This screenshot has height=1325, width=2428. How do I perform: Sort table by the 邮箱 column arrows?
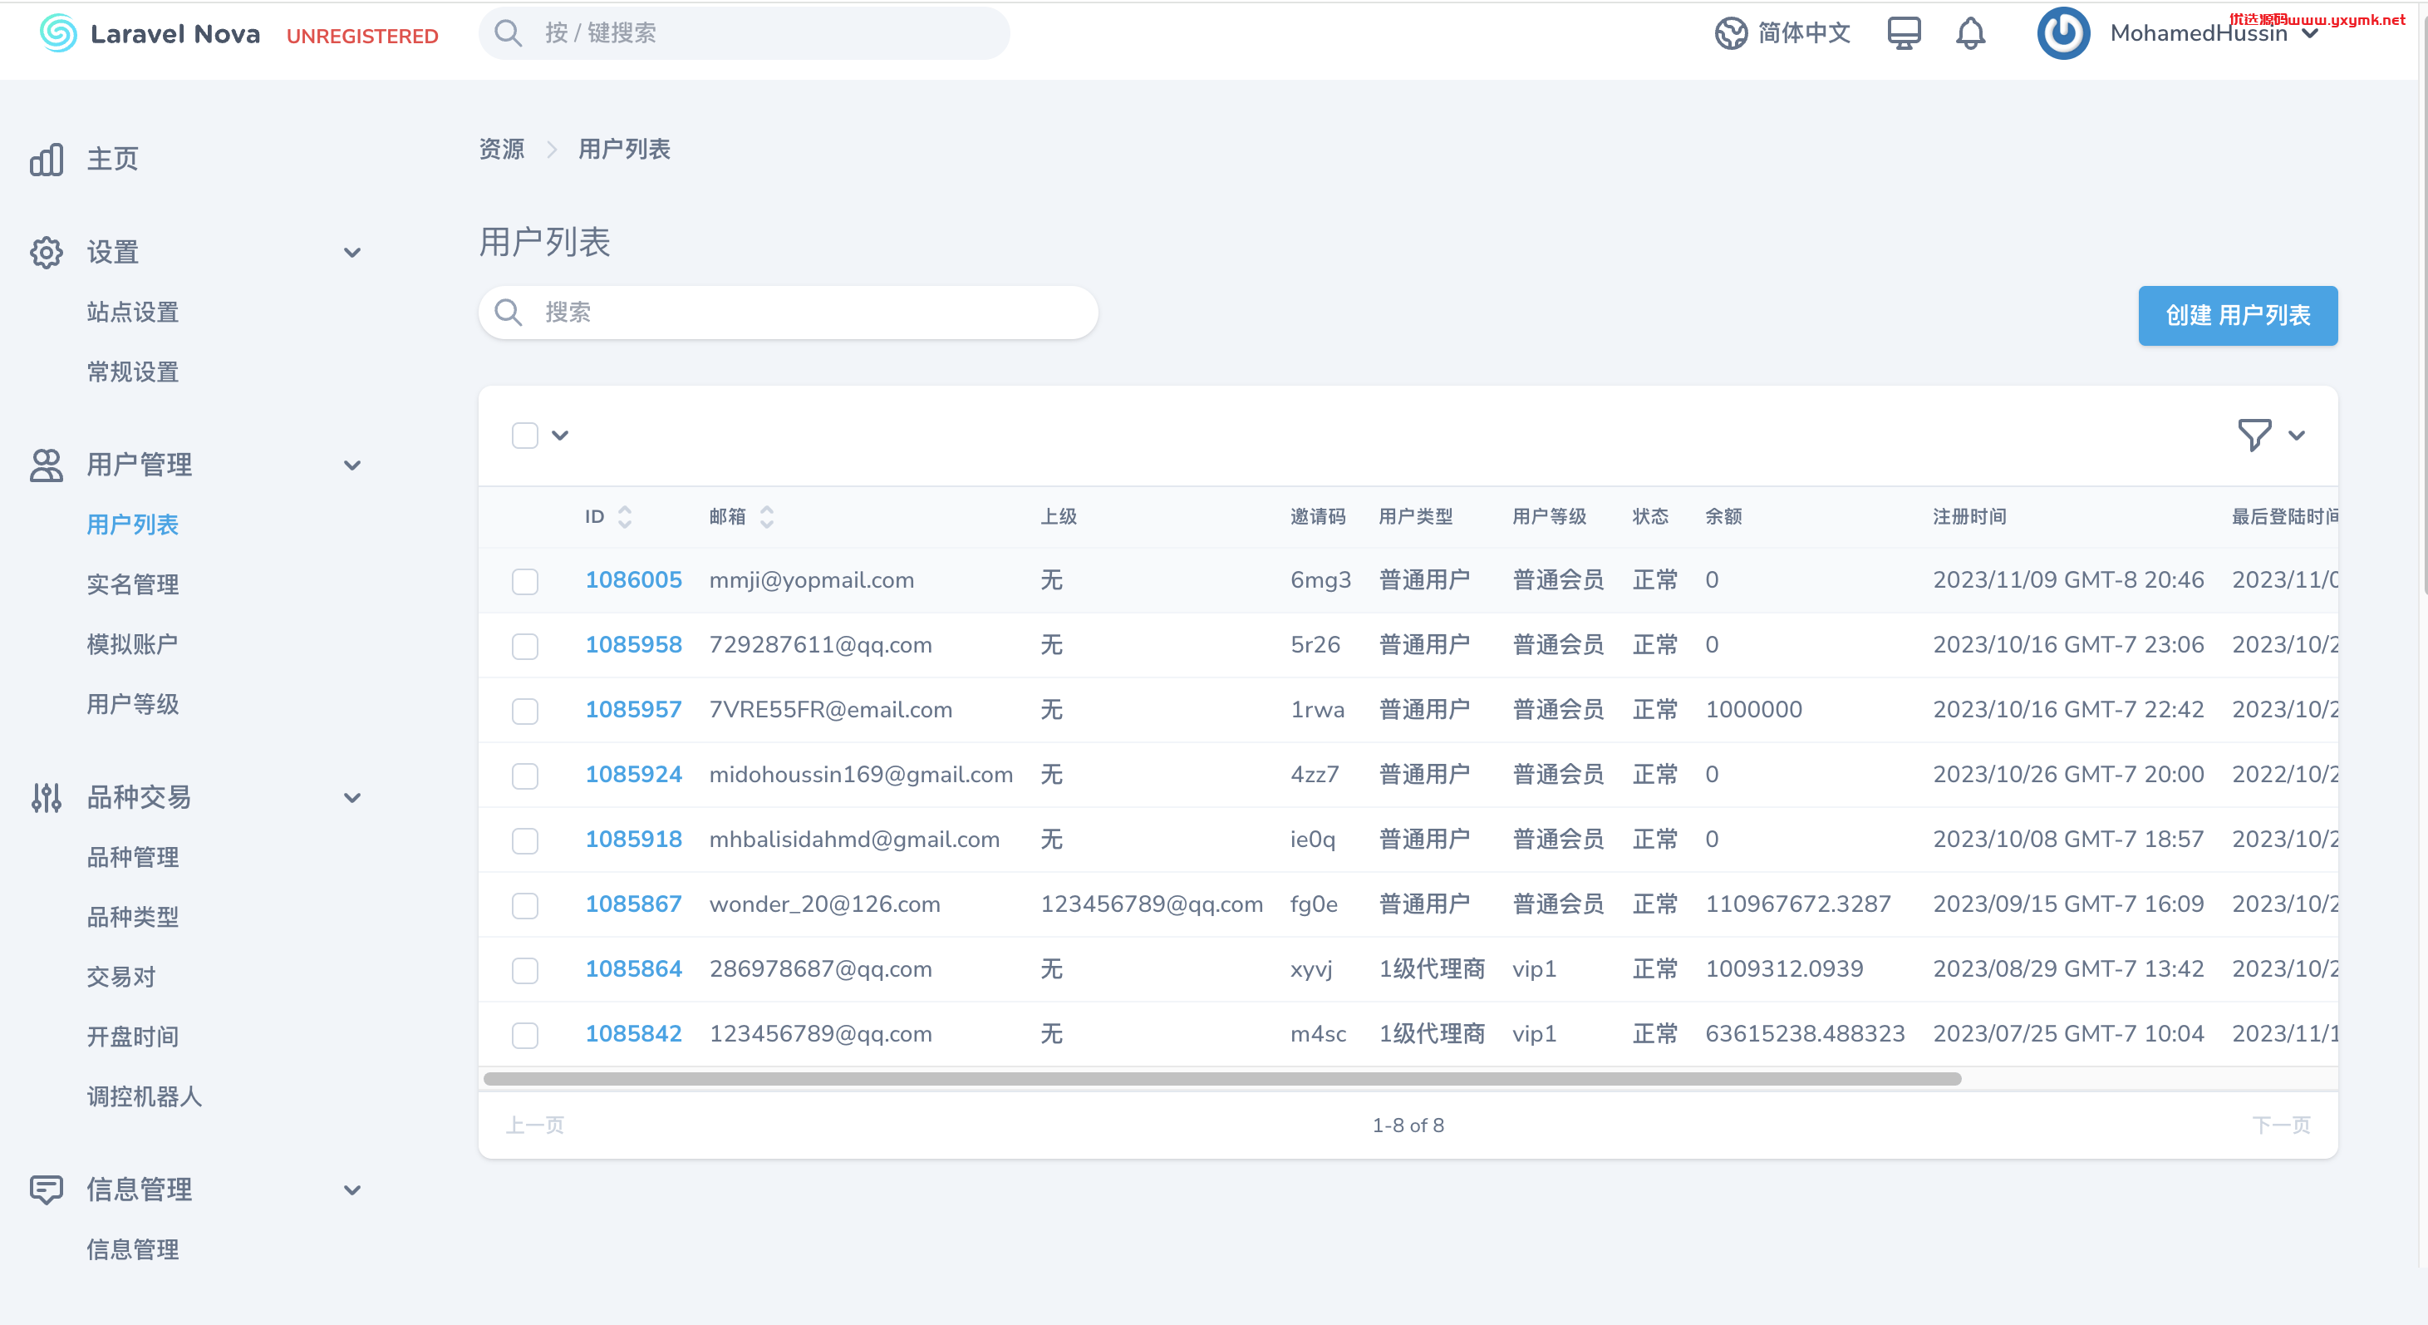point(767,517)
